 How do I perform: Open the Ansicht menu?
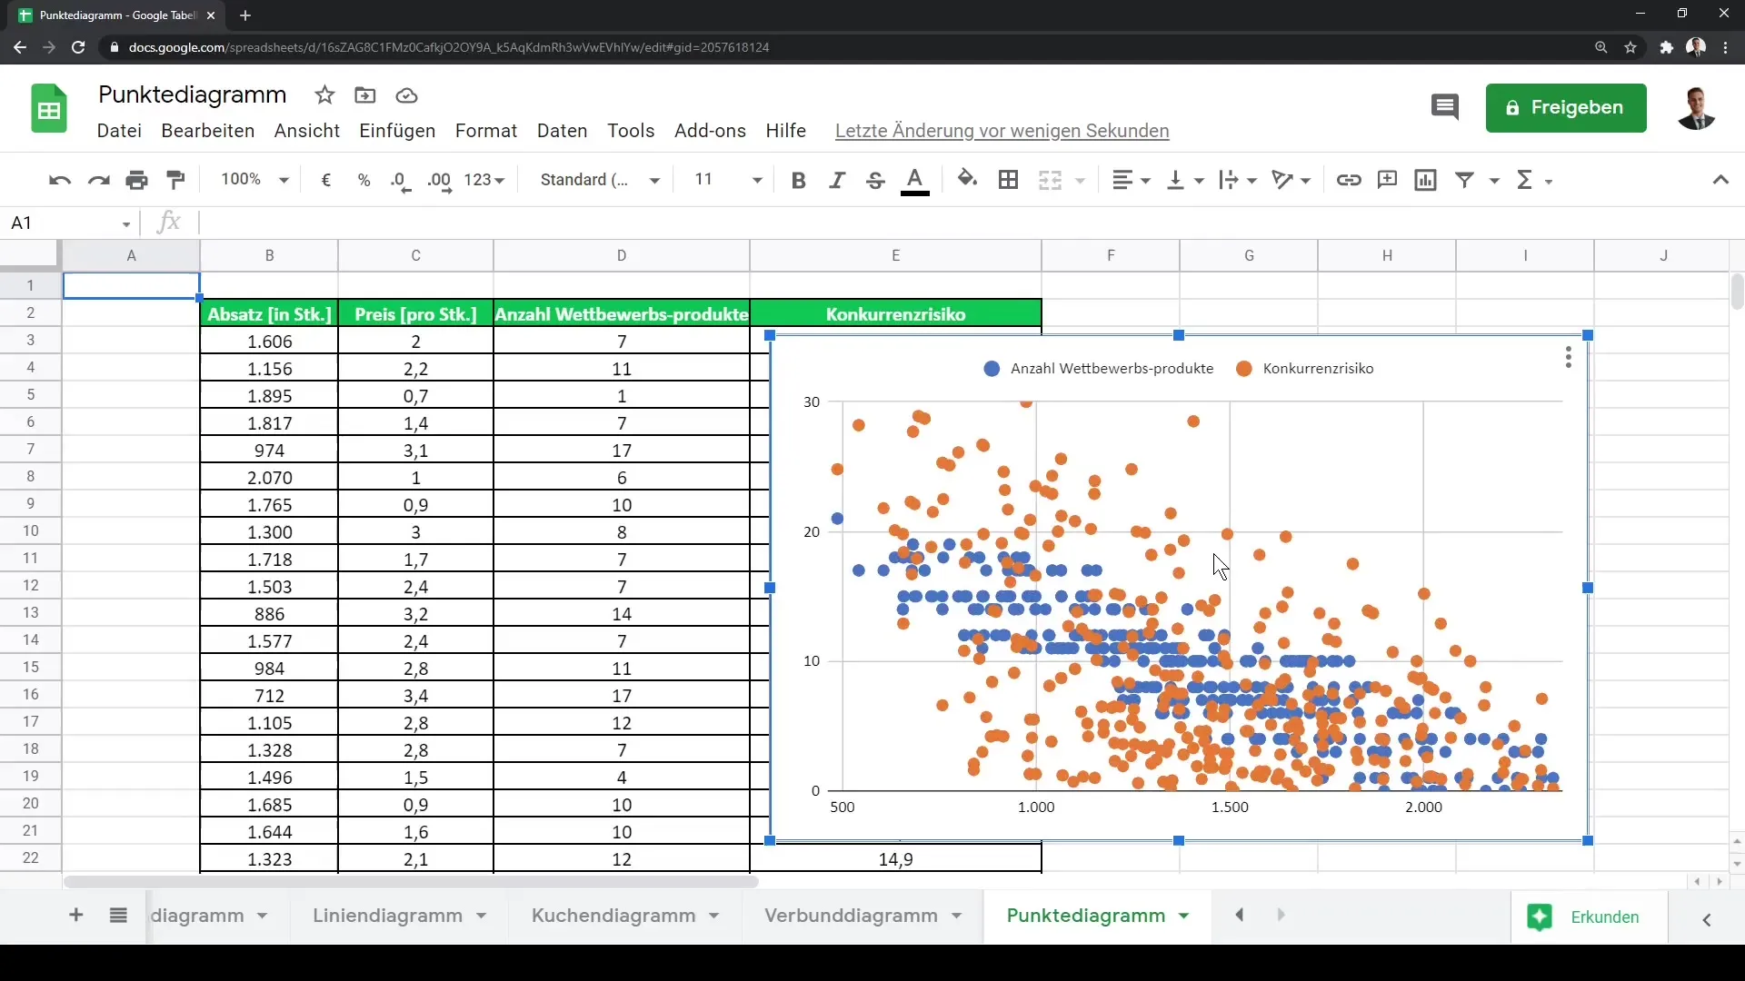307,131
